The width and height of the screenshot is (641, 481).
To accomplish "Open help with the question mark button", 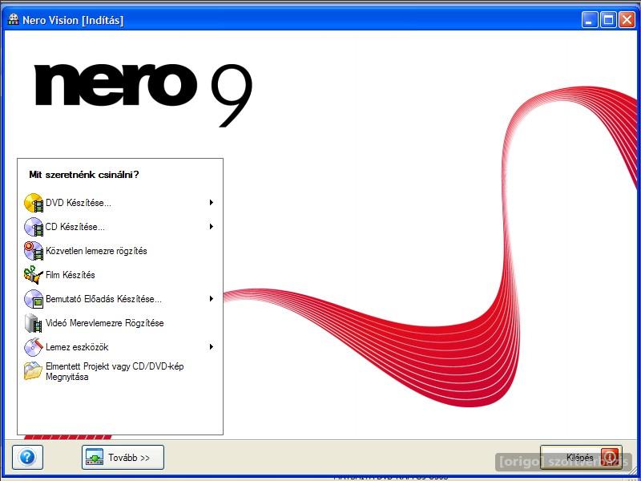I will click(27, 457).
